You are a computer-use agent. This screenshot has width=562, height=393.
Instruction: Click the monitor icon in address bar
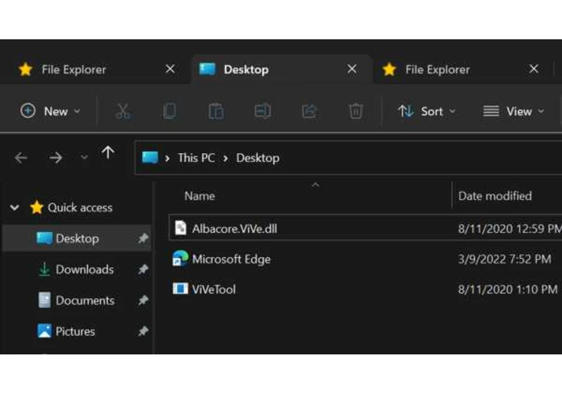pyautogui.click(x=150, y=157)
